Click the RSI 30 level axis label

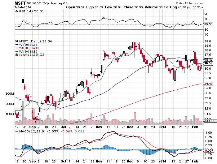(206, 30)
